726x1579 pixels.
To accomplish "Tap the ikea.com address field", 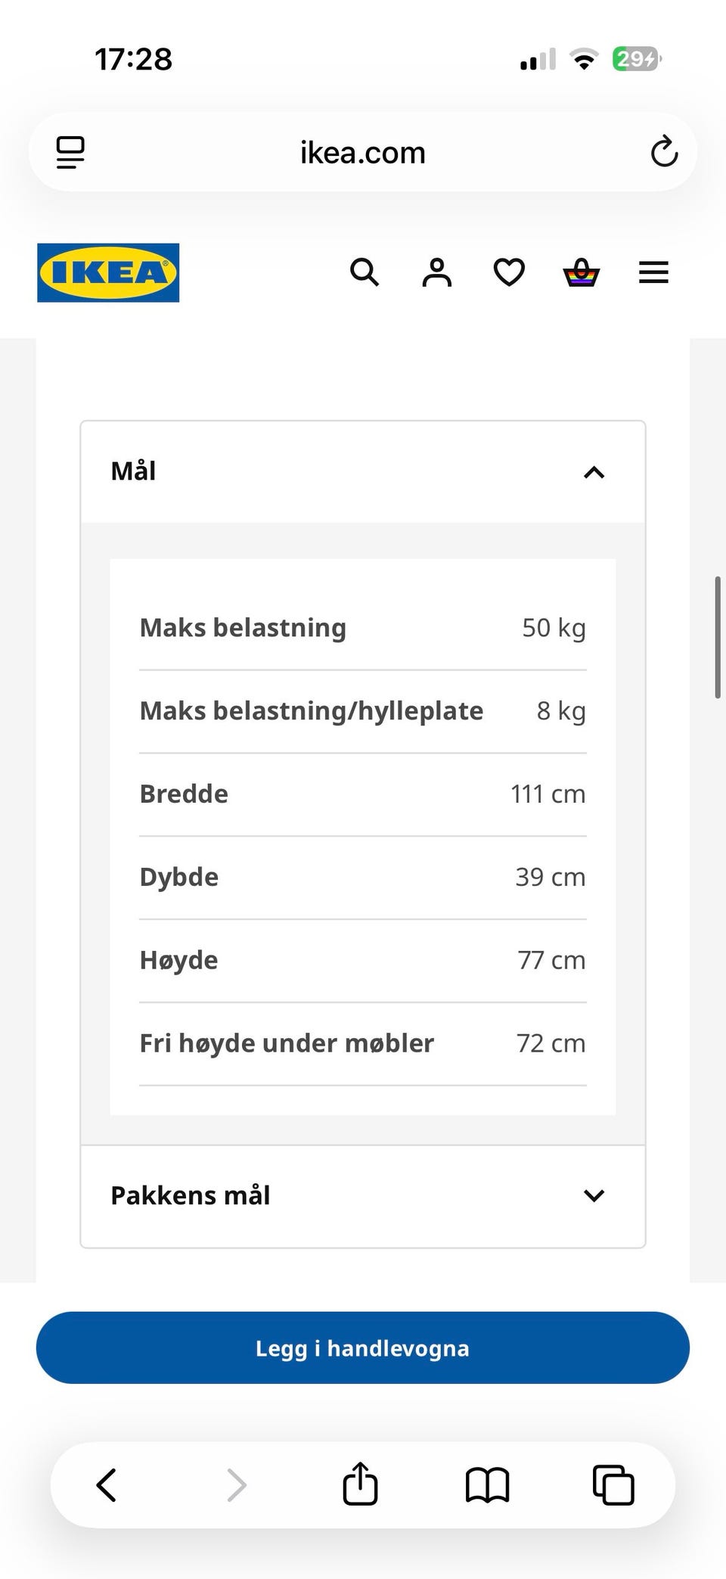I will [363, 152].
